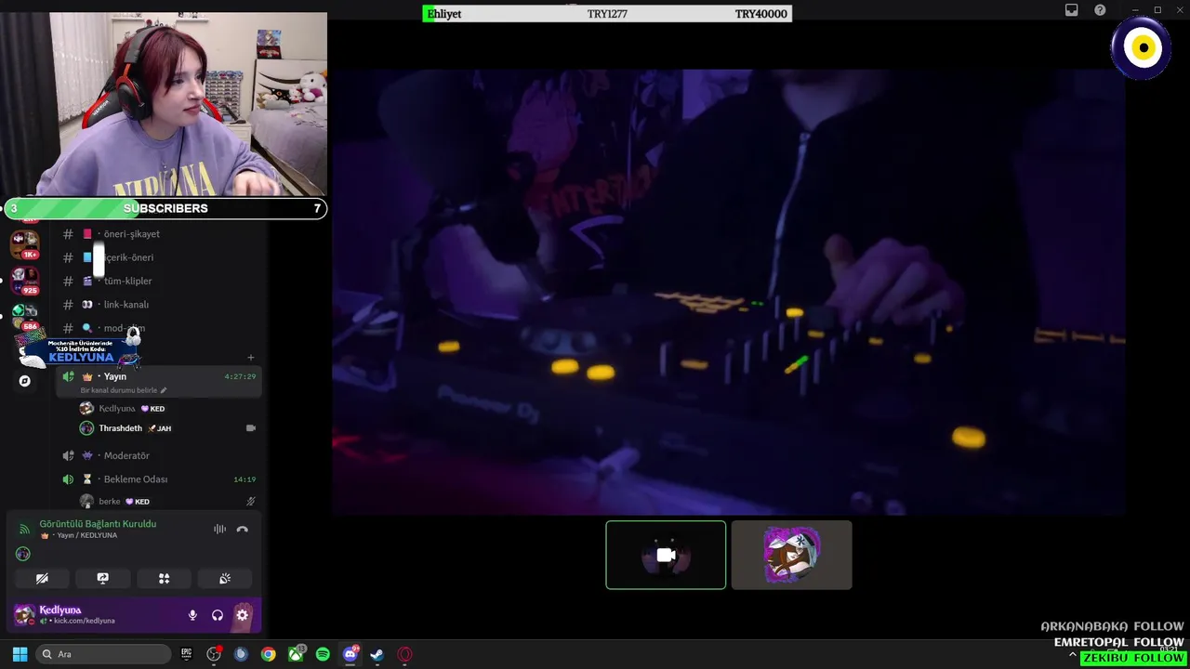The height and width of the screenshot is (669, 1190).
Task: Click the main DJ video stream
Action: click(x=728, y=292)
